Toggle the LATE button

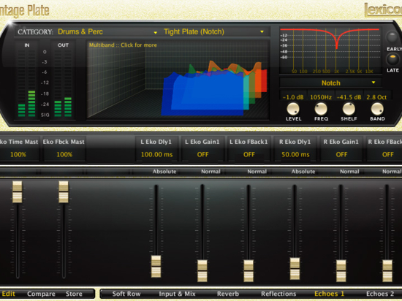[x=392, y=59]
